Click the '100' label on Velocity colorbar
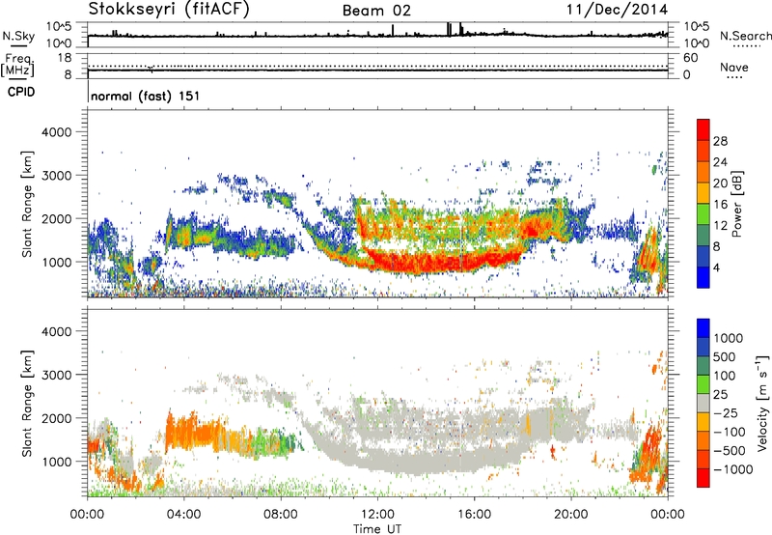 pyautogui.click(x=725, y=376)
